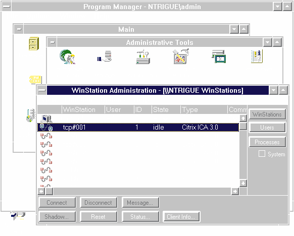Image resolution: width=294 pixels, height=236 pixels.
Task: Switch to the Users view
Action: pos(267,128)
